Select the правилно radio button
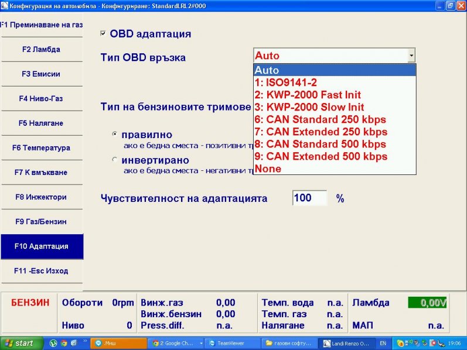 [115, 134]
